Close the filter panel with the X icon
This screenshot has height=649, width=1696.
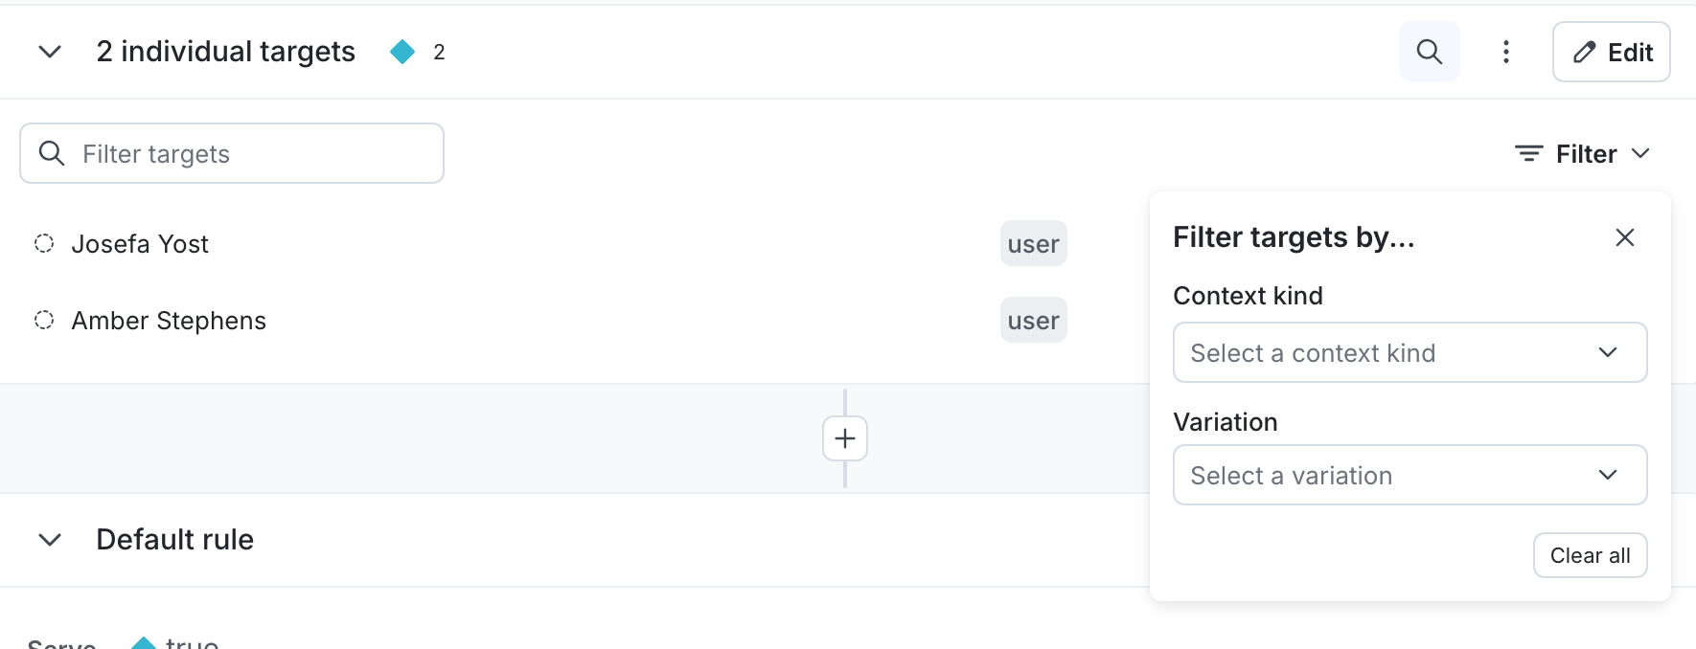pos(1624,237)
